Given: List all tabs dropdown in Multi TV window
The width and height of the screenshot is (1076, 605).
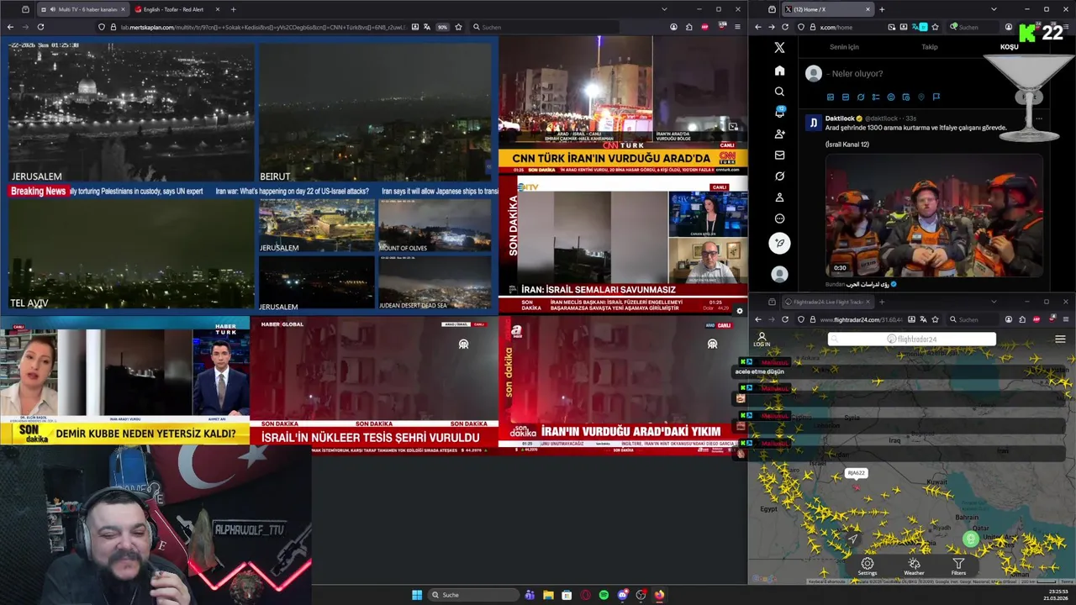Looking at the screenshot, I should 664,9.
